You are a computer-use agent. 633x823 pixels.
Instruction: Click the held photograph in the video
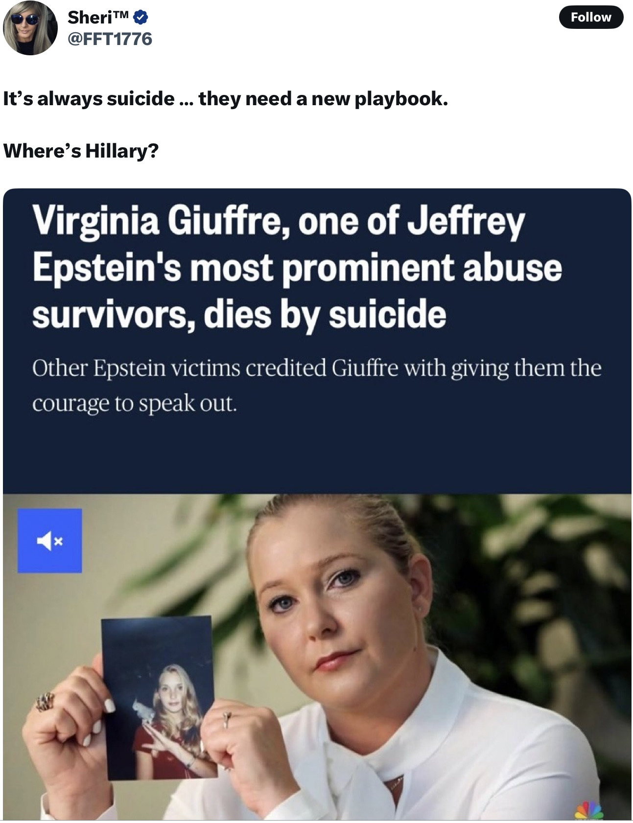pyautogui.click(x=160, y=697)
